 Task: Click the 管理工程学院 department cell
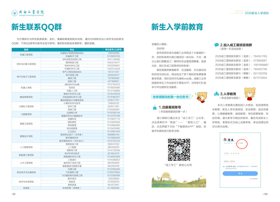(x=26, y=124)
